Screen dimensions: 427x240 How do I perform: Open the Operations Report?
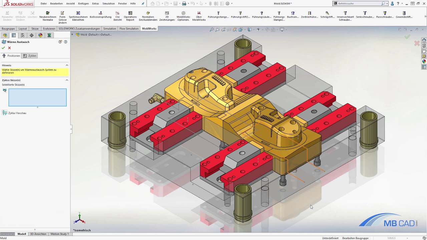pos(130,16)
